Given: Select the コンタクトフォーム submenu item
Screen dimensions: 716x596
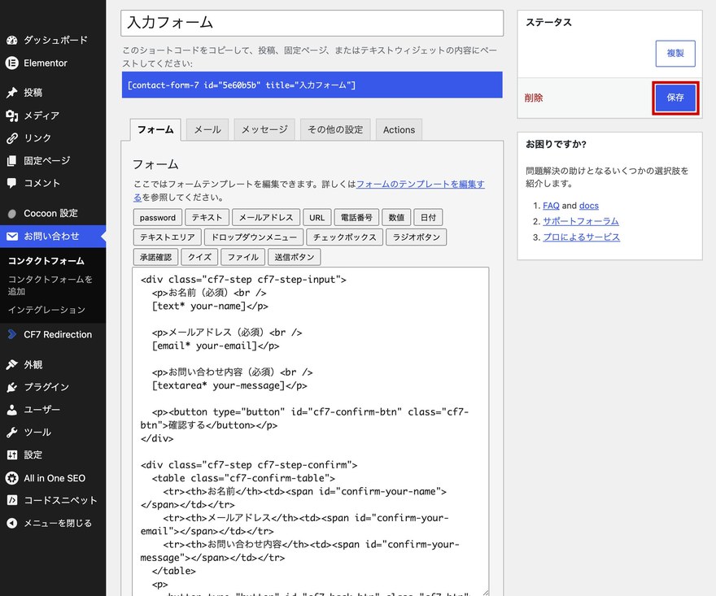Looking at the screenshot, I should pyautogui.click(x=46, y=260).
